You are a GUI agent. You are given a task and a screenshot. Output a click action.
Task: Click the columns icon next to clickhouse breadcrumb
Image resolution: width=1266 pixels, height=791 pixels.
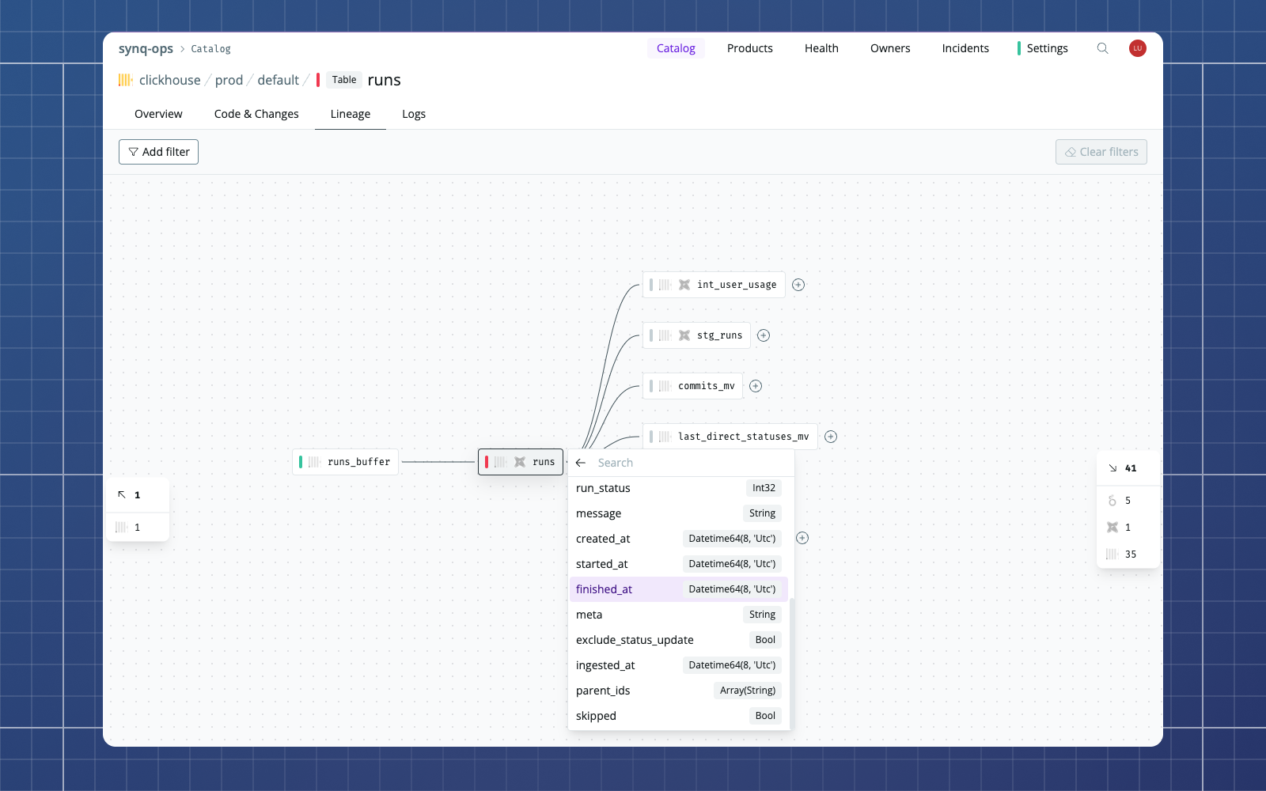pos(126,80)
